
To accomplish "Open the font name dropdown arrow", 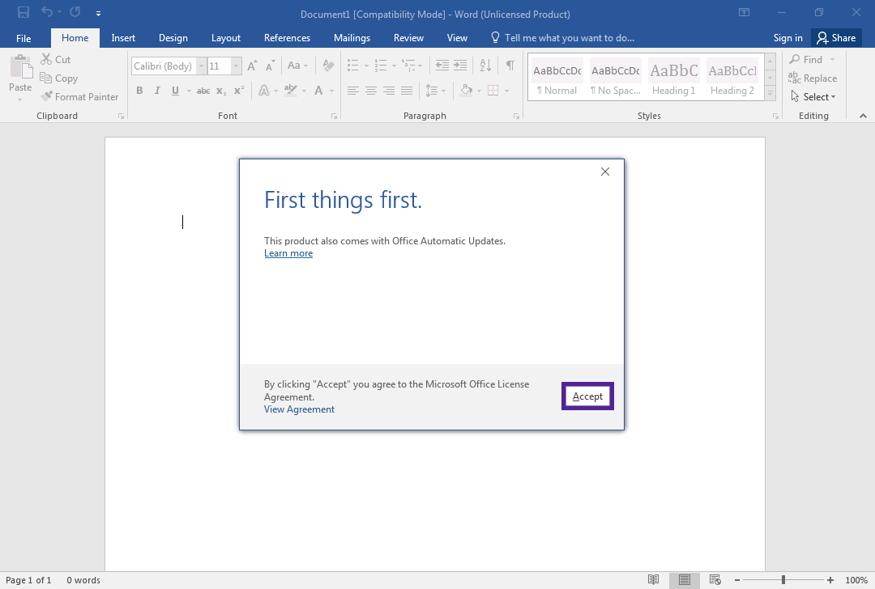I will point(202,66).
